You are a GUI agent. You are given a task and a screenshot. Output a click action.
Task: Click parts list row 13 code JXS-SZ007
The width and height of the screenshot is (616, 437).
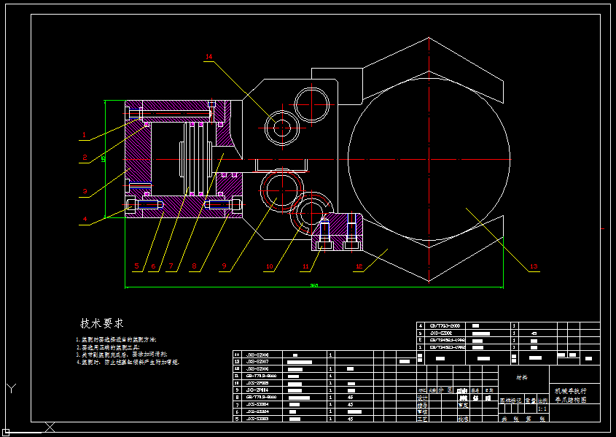click(257, 362)
